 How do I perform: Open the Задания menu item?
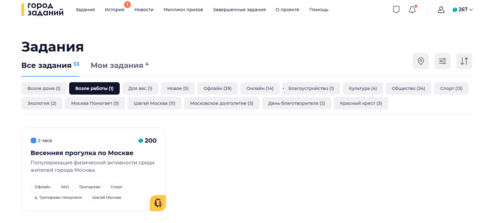pos(85,10)
